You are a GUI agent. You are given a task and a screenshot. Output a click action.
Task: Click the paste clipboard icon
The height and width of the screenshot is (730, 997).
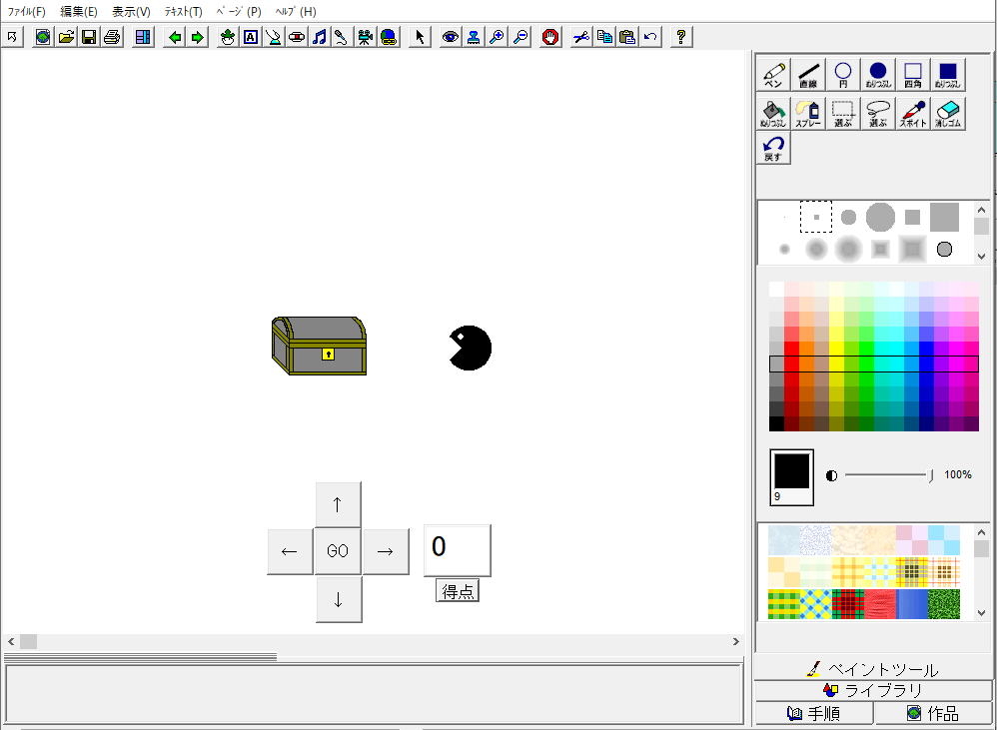pos(627,37)
